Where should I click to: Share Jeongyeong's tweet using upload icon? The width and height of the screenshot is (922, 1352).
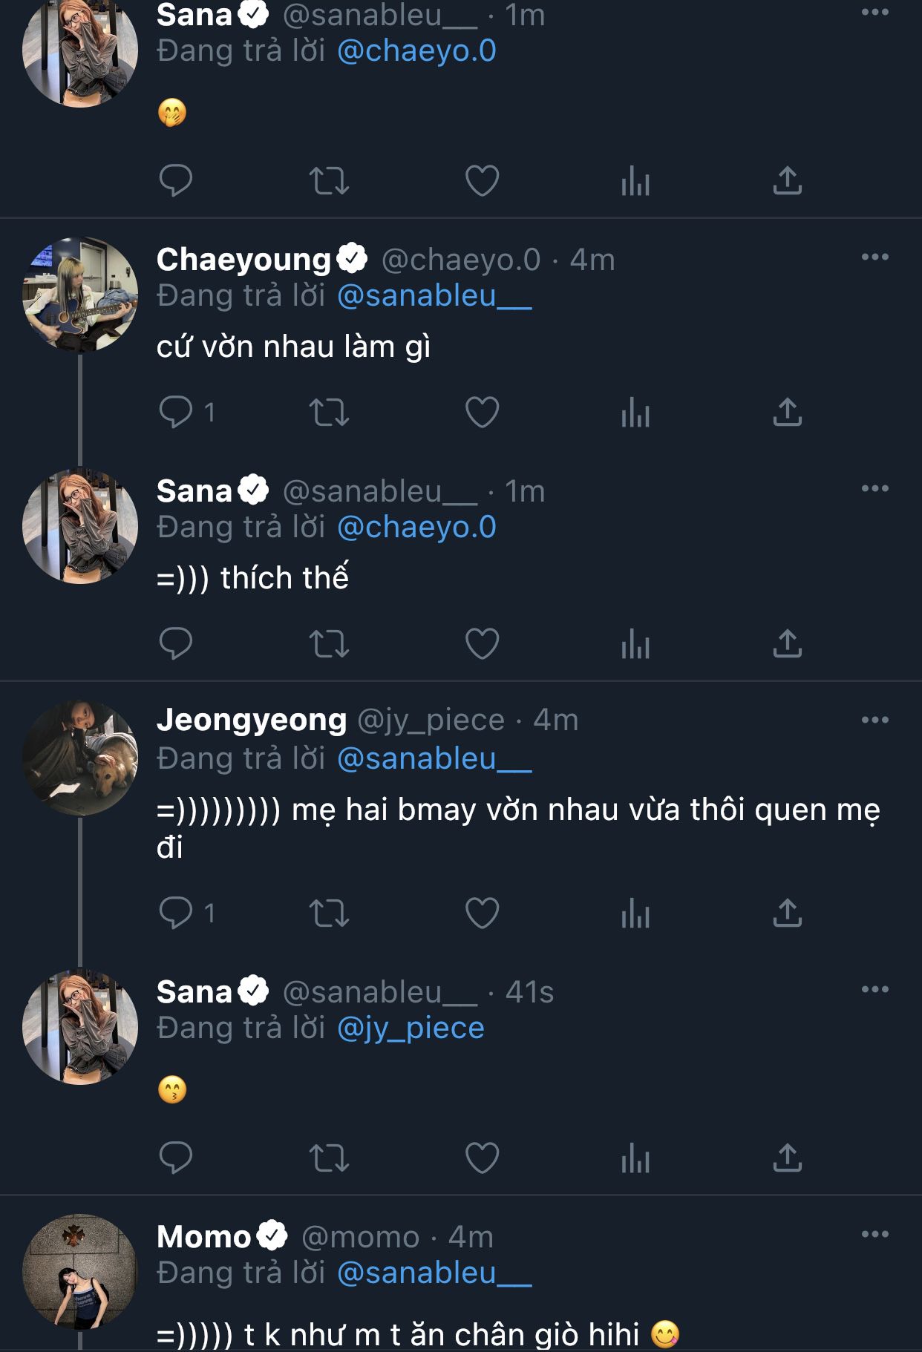(787, 913)
